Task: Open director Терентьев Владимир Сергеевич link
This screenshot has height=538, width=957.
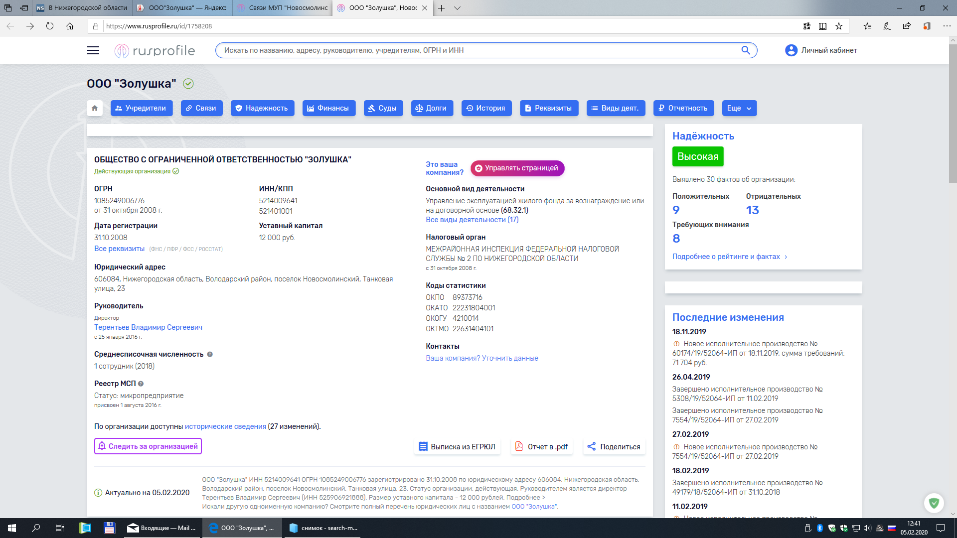Action: pyautogui.click(x=148, y=327)
